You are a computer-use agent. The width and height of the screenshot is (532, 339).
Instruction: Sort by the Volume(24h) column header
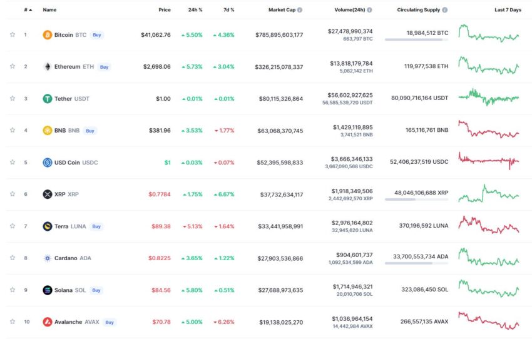350,10
